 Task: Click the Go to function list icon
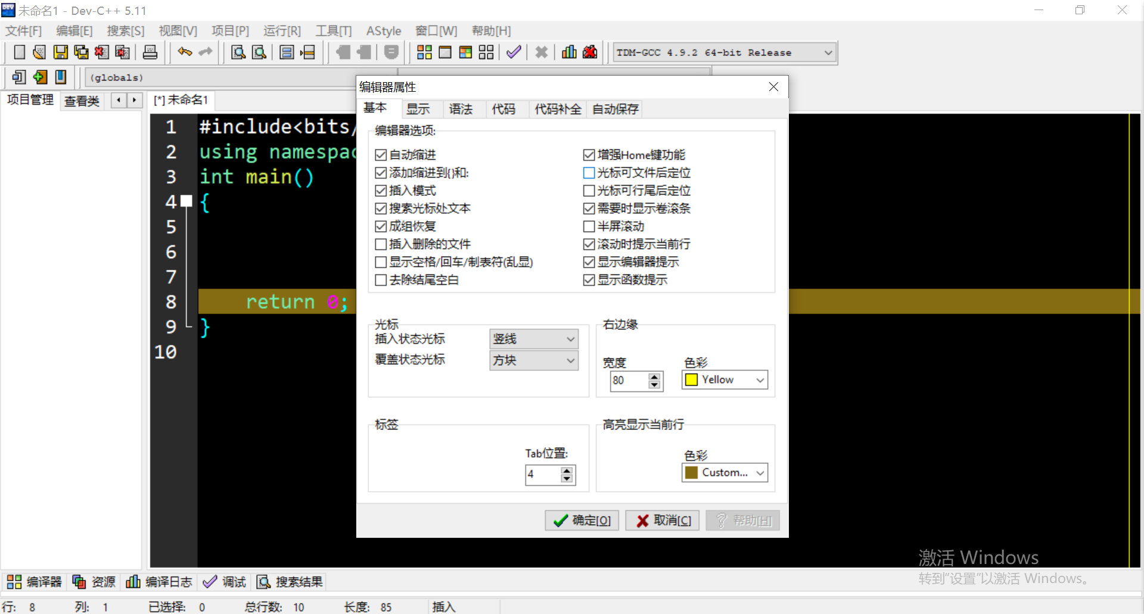[x=287, y=52]
